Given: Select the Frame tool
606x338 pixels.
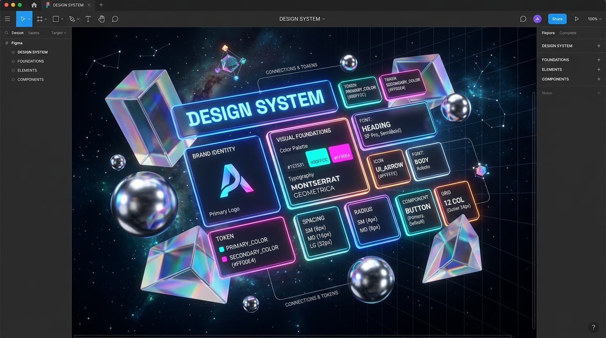Looking at the screenshot, I should coord(40,19).
